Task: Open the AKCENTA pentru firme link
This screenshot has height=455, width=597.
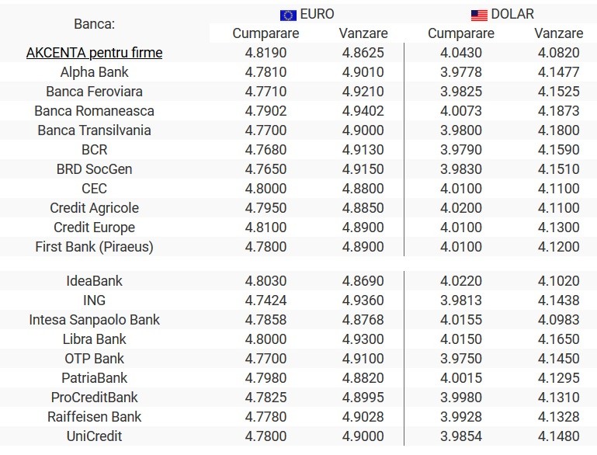Action: [x=95, y=53]
